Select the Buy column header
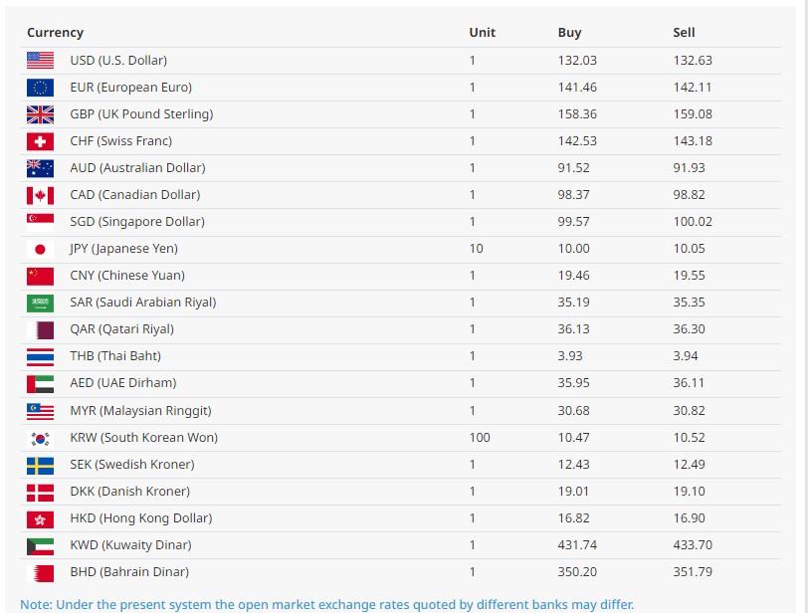 coord(569,33)
